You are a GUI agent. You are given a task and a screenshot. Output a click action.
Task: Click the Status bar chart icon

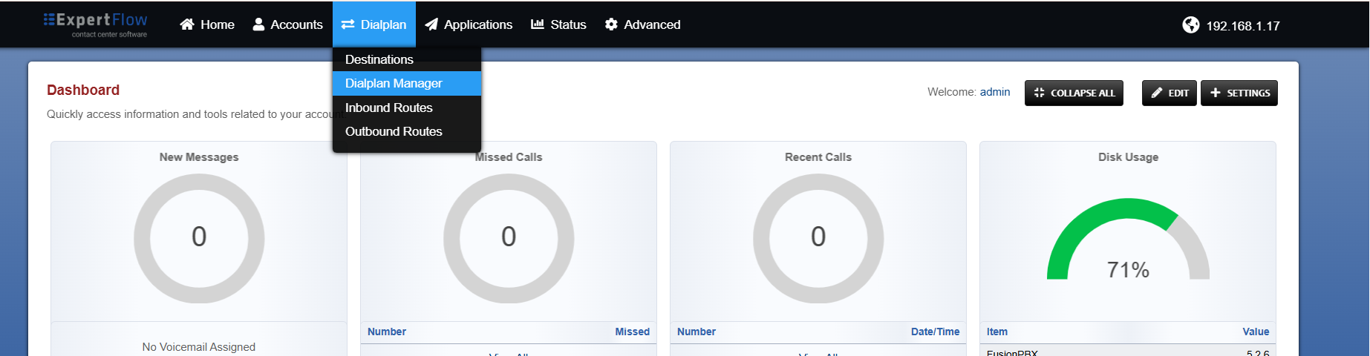coord(538,24)
